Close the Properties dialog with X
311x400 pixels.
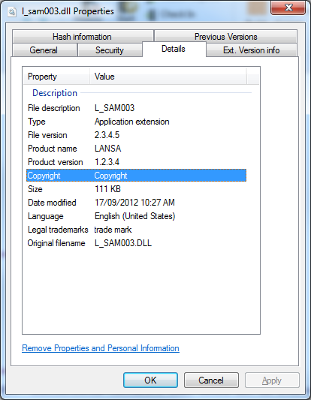coord(288,8)
